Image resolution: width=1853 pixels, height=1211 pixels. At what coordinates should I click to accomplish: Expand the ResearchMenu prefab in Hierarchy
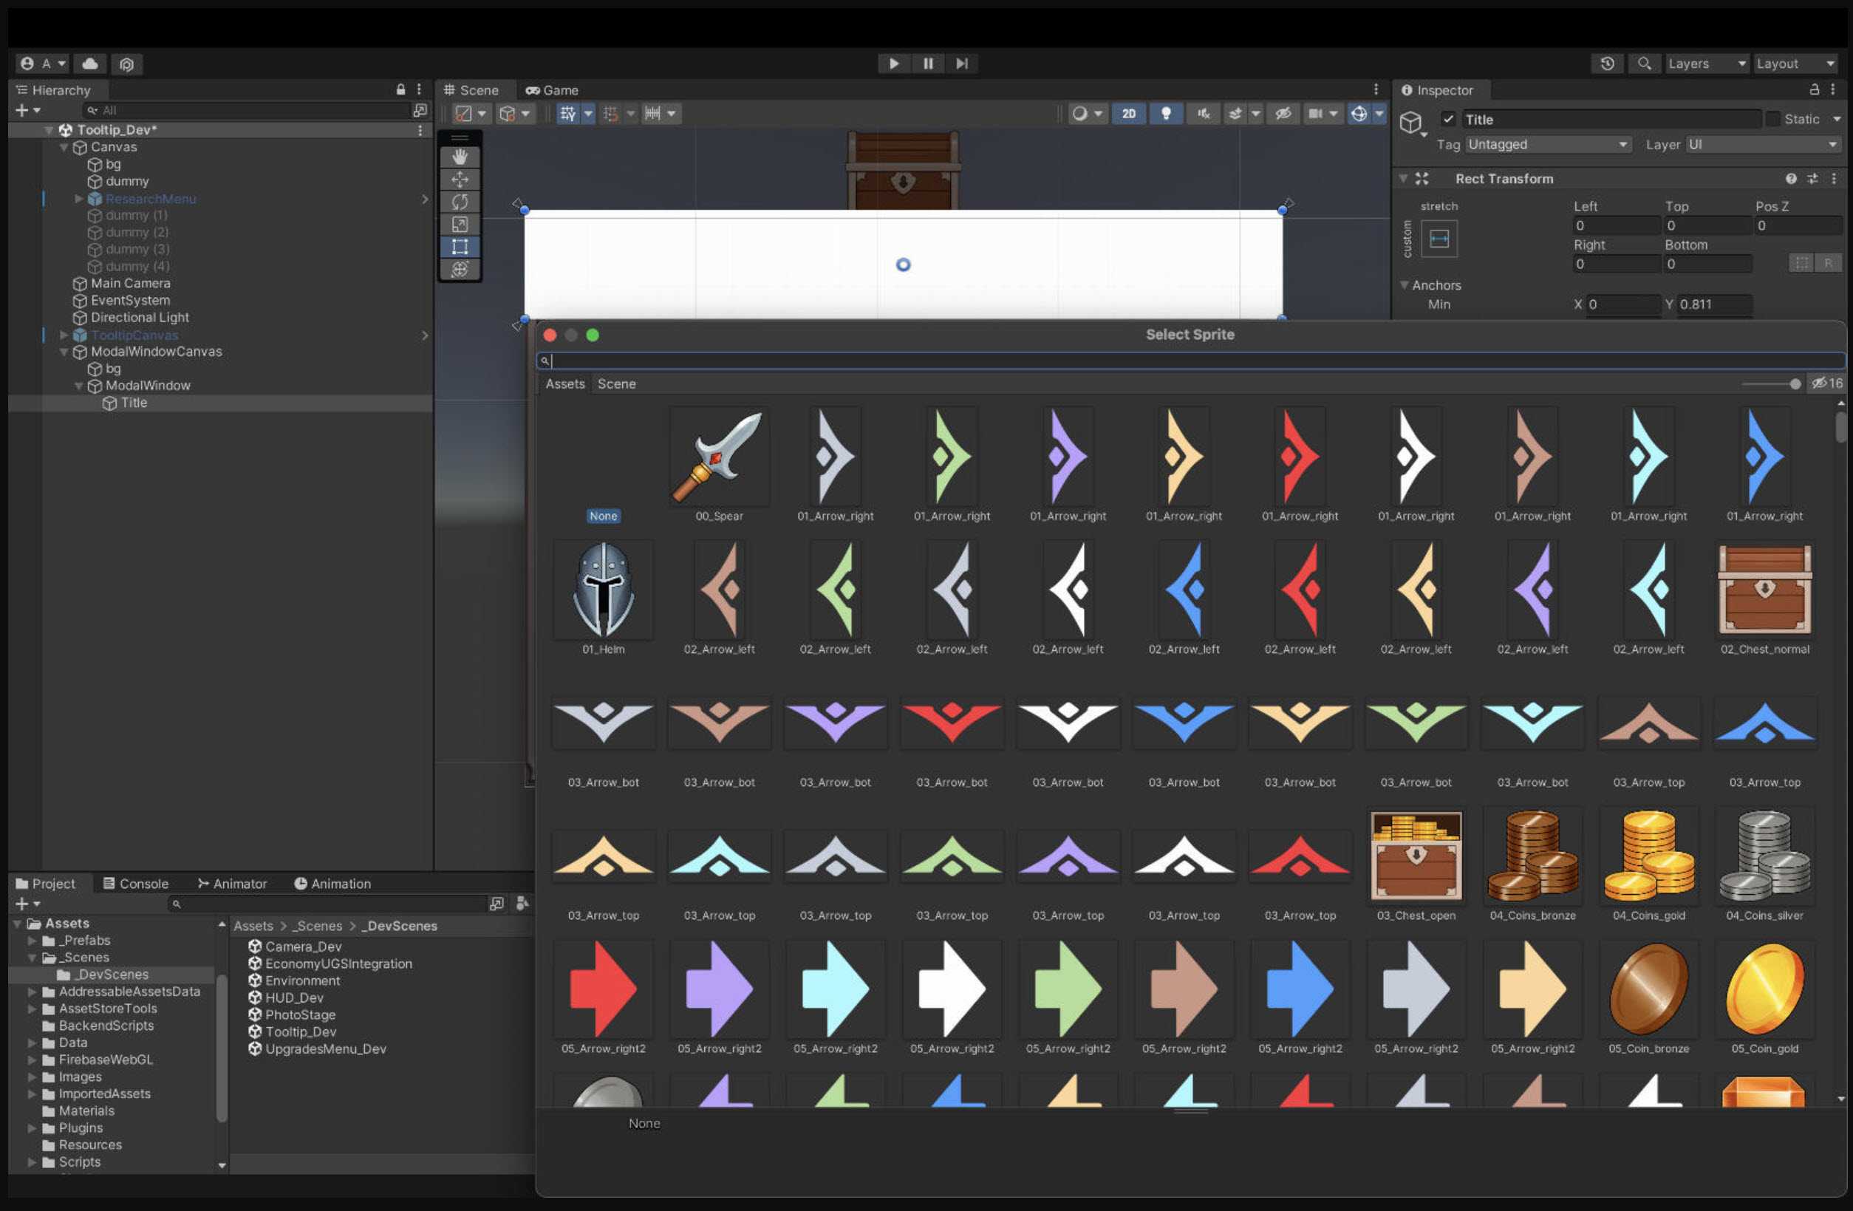78,199
